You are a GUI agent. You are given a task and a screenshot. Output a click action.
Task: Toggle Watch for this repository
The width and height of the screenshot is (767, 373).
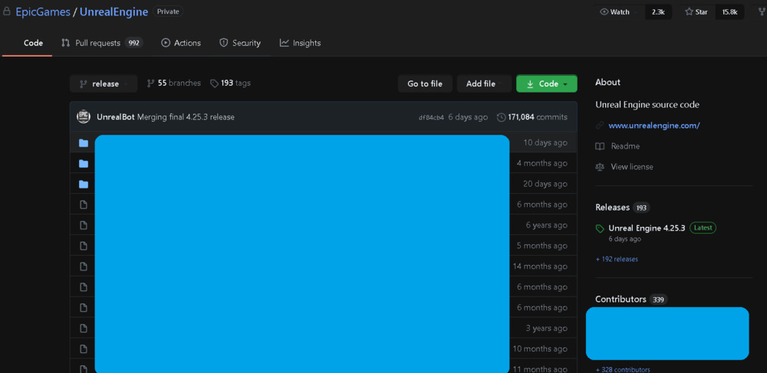pyautogui.click(x=615, y=11)
